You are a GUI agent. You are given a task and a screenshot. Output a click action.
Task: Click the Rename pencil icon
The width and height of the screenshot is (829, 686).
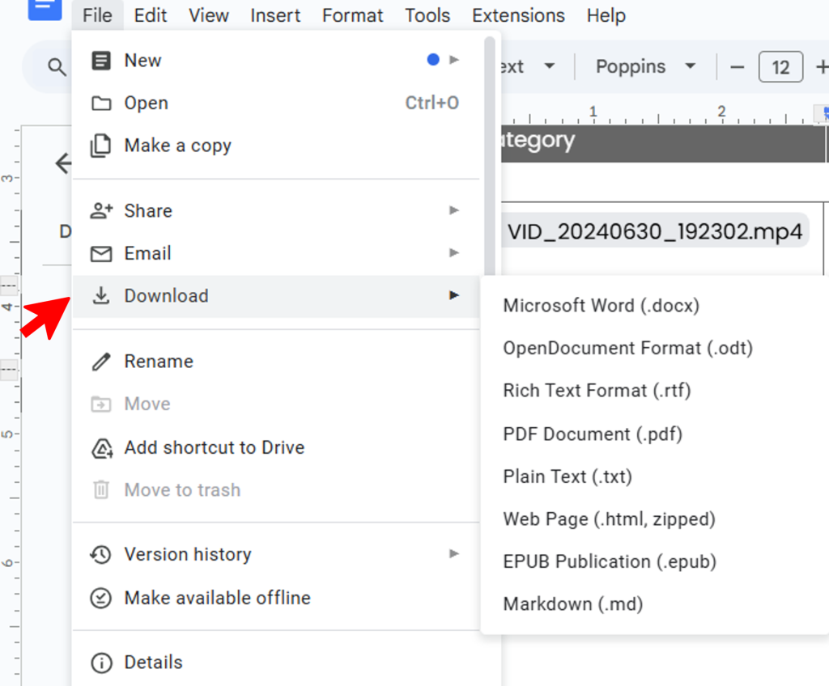100,362
